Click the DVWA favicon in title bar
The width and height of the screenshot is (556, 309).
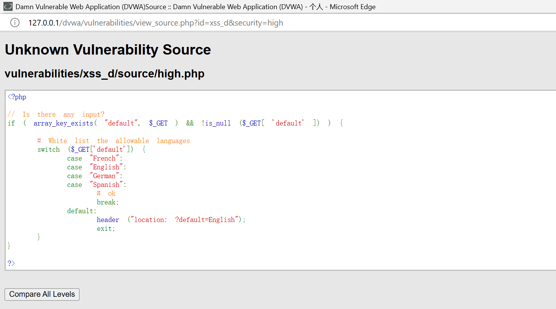[x=8, y=6]
